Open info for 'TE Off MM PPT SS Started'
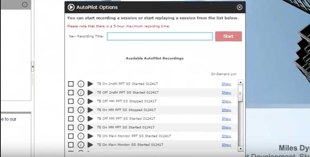The image size is (310, 157). click(x=81, y=119)
